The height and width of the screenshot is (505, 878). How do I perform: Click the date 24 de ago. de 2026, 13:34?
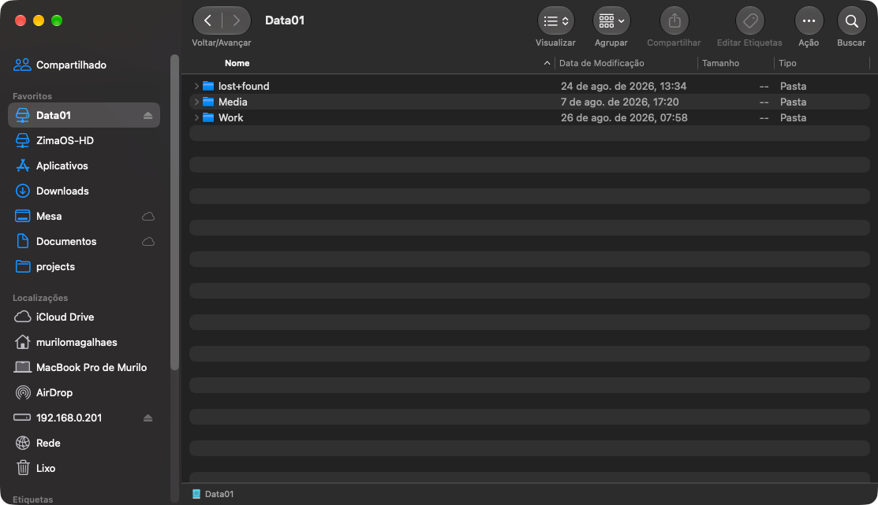(623, 86)
